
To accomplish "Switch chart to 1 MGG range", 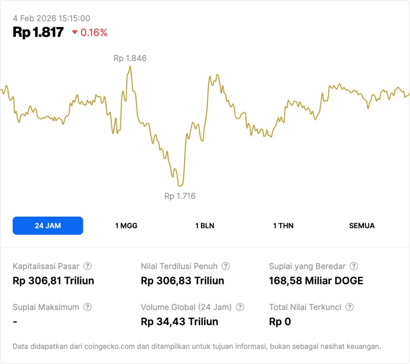I will click(126, 226).
